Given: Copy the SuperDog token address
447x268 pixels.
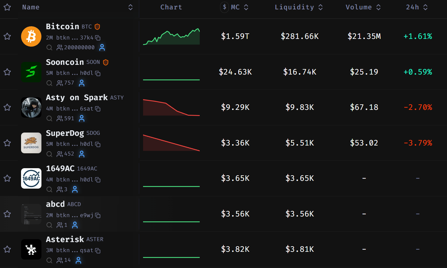Looking at the screenshot, I should coord(98,145).
